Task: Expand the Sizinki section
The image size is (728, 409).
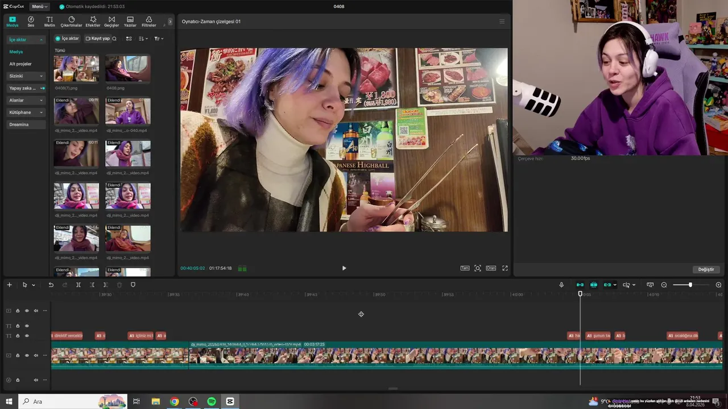Action: [26, 76]
